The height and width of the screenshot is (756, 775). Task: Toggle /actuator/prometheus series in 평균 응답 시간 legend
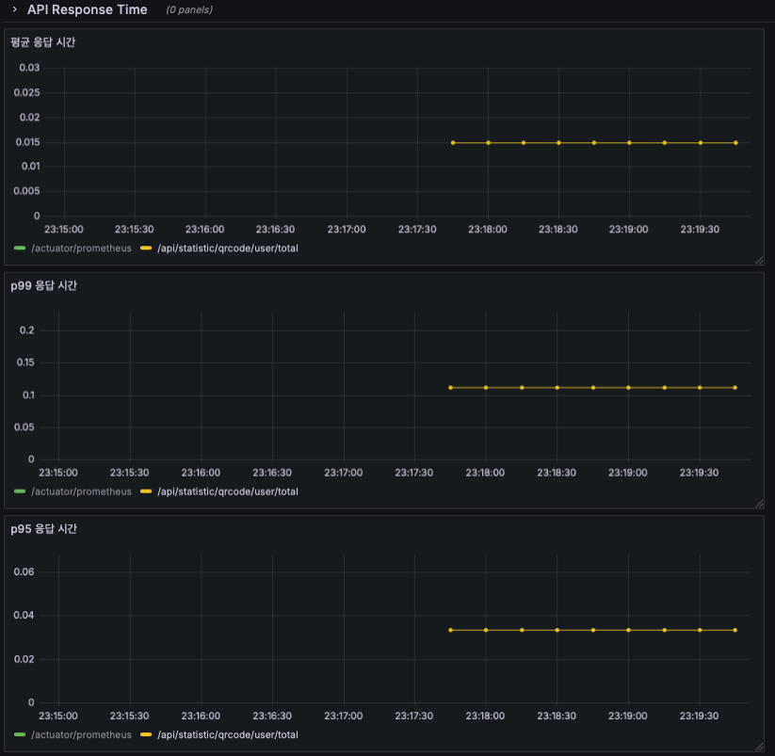[x=82, y=248]
